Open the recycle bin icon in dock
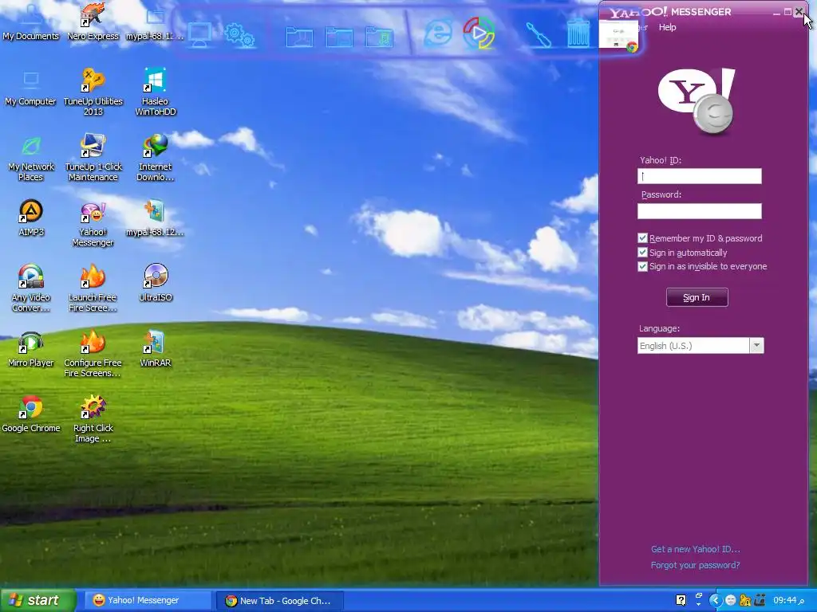The height and width of the screenshot is (612, 817). click(x=578, y=33)
